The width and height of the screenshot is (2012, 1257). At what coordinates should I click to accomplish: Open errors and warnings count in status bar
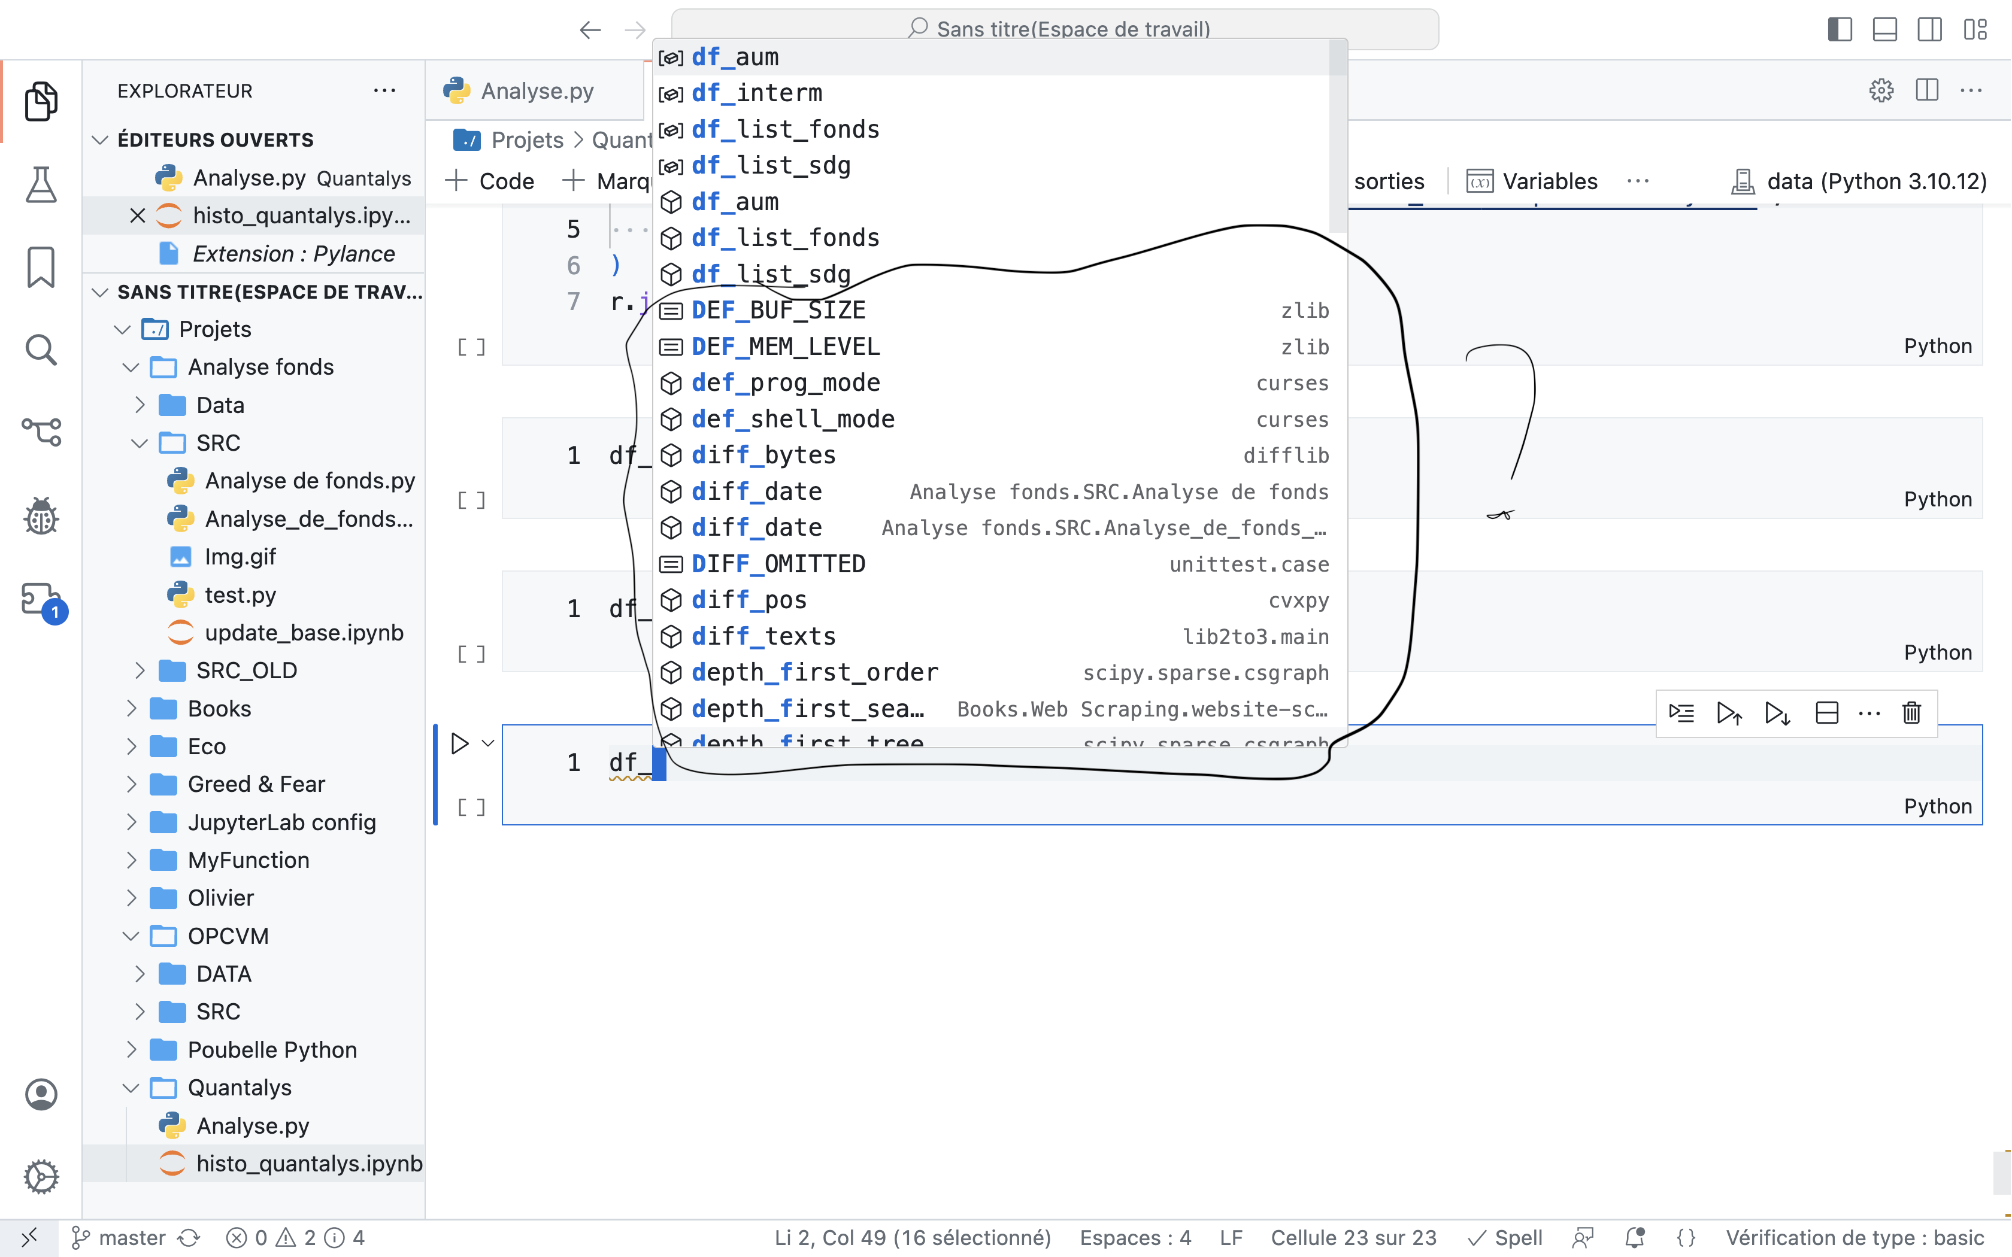(x=295, y=1238)
